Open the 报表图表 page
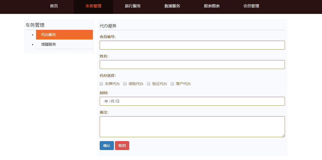Screen dimensions: 322x160 point(212,7)
